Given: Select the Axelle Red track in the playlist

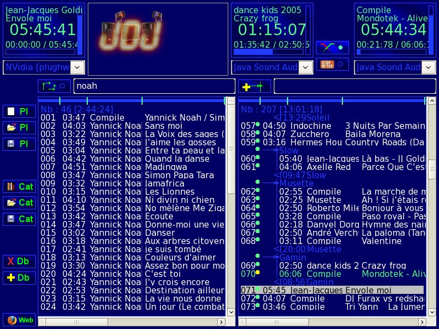Looking at the screenshot, I should coord(333,167).
